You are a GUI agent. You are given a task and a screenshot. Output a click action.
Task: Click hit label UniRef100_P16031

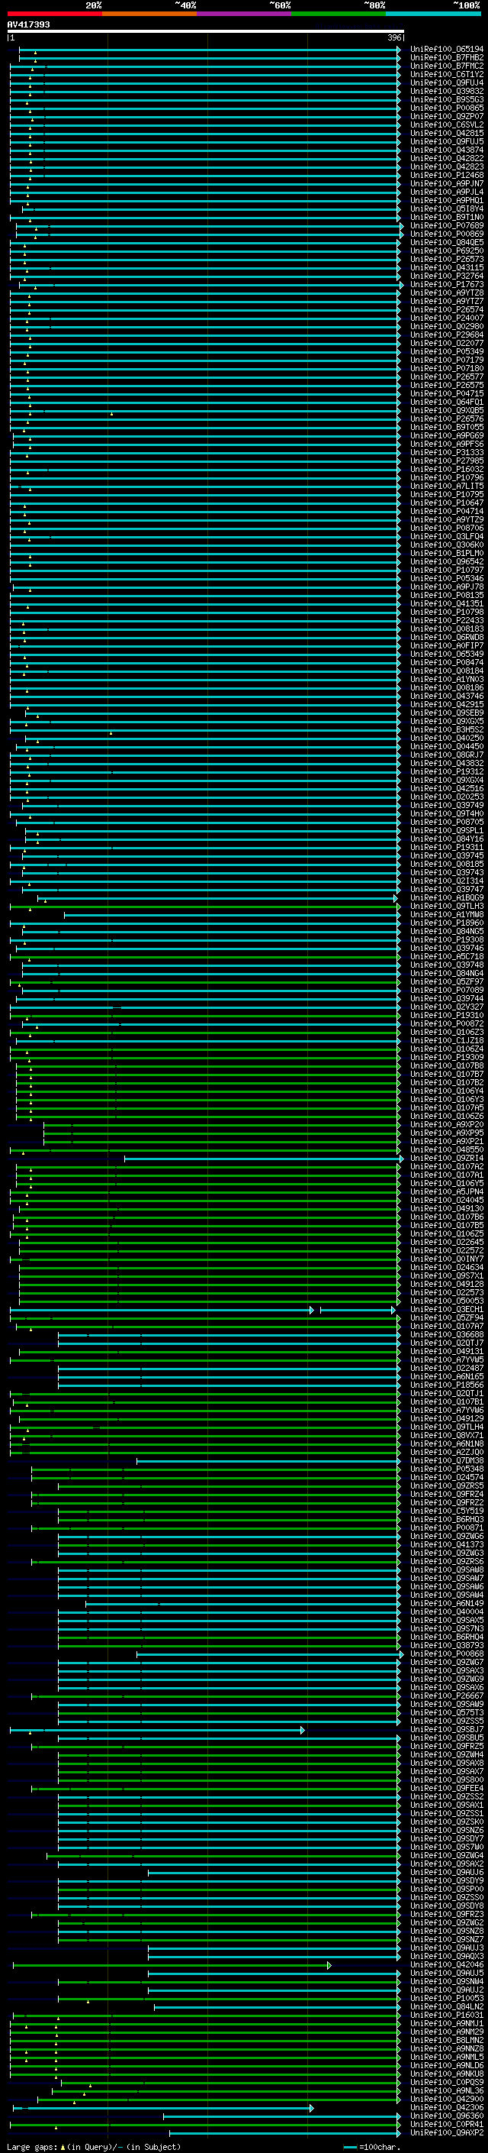(446, 2015)
